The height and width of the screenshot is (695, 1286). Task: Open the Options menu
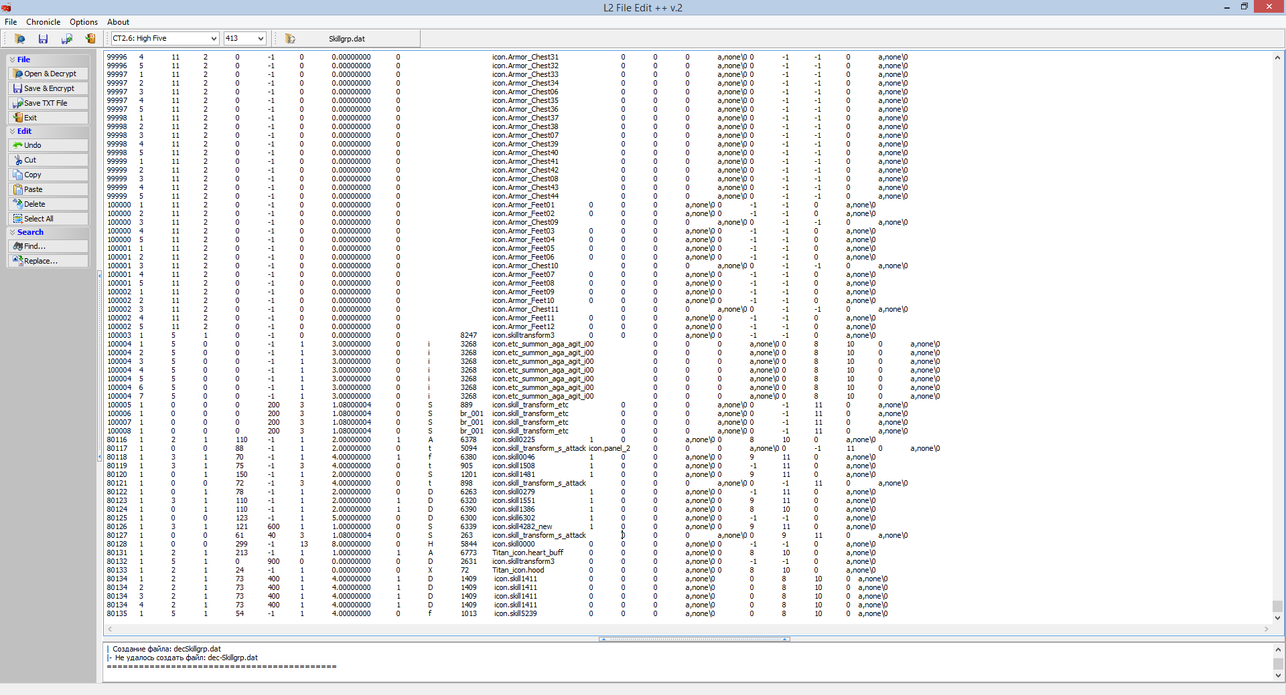tap(83, 22)
